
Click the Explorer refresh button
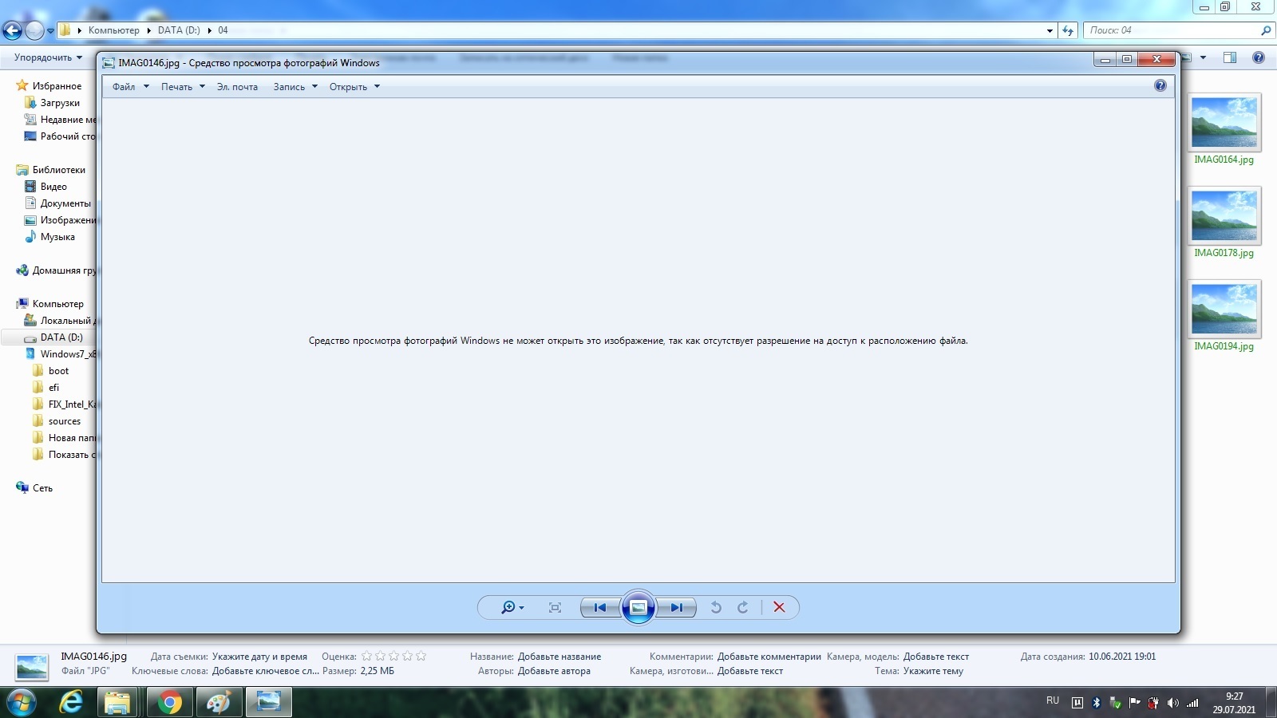(1068, 30)
